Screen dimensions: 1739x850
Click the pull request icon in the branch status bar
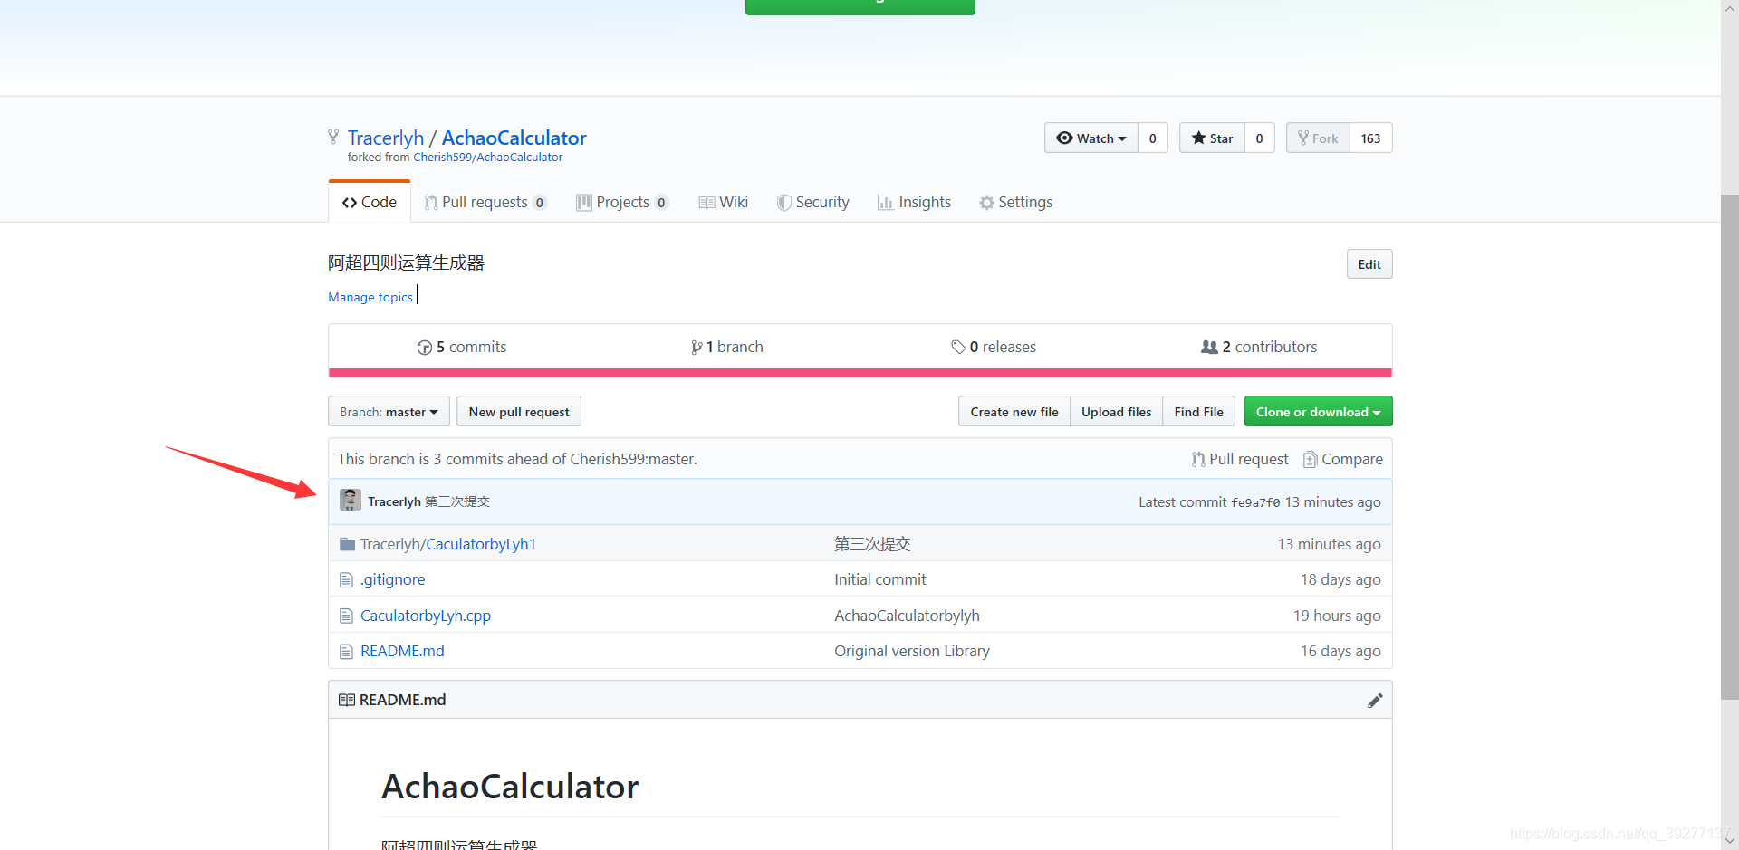[x=1198, y=460]
